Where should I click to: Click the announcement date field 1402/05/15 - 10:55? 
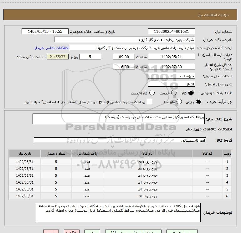pos(45,32)
